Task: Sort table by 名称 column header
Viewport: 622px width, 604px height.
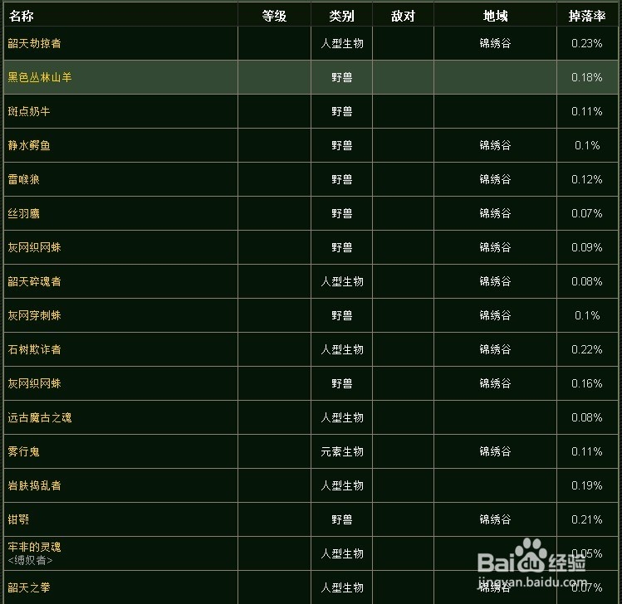Action: coord(22,16)
